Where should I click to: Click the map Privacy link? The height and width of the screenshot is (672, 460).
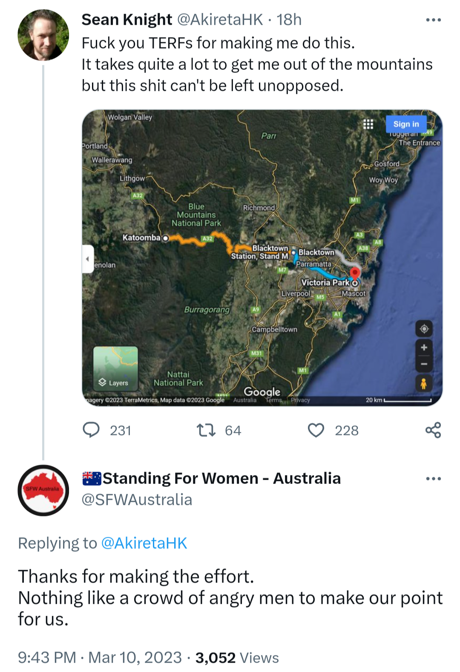tap(300, 400)
